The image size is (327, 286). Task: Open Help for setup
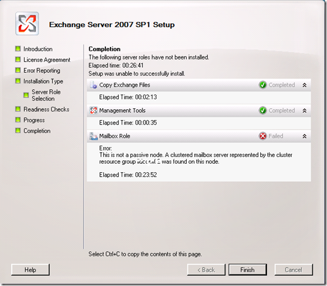[30, 270]
